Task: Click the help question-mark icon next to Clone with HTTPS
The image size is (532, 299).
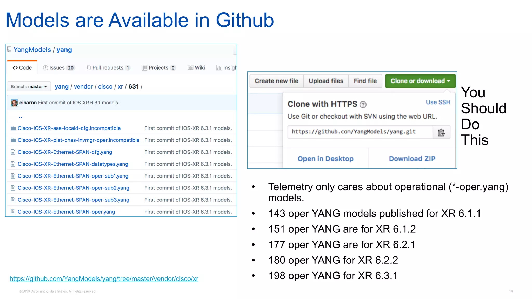Action: 363,104
